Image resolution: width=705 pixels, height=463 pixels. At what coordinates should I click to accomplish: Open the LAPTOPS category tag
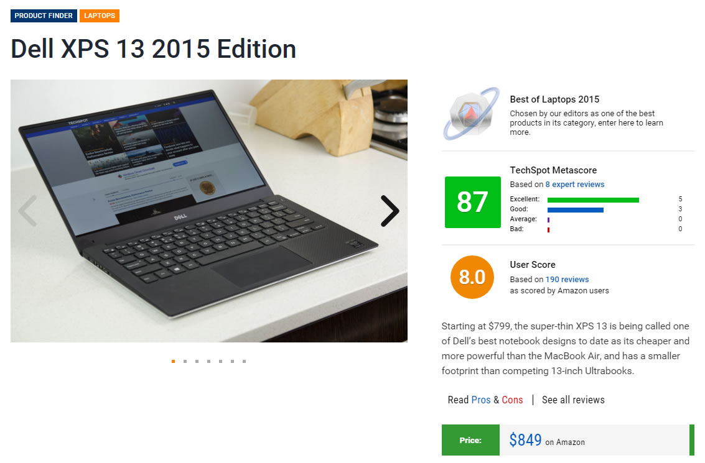pyautogui.click(x=100, y=16)
